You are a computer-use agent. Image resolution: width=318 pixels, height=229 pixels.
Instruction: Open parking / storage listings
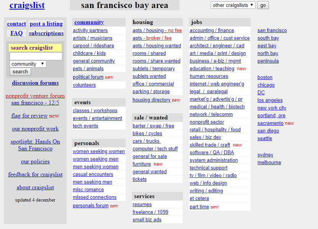(151, 91)
